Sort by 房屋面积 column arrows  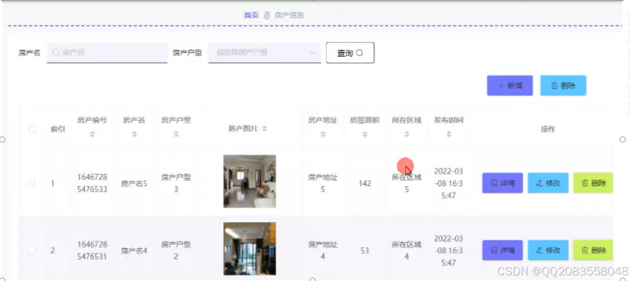(x=365, y=135)
